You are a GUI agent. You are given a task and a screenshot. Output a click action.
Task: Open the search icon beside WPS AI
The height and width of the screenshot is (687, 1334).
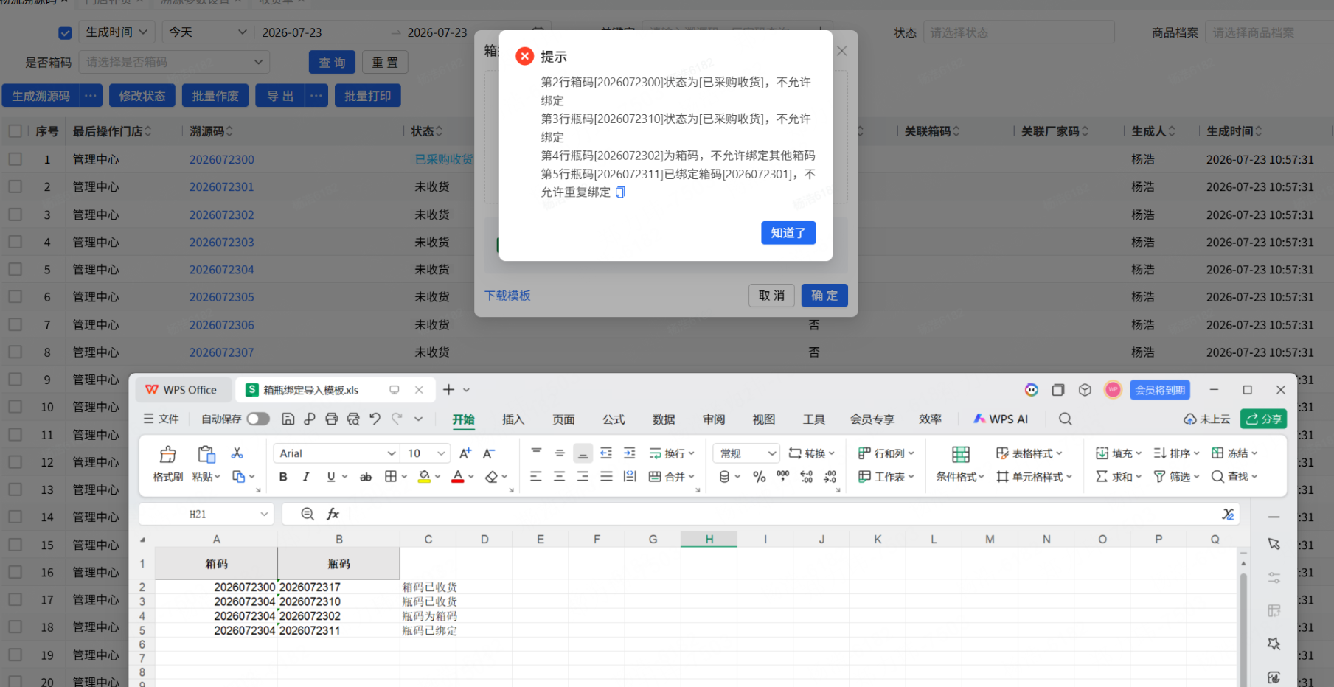(x=1066, y=419)
